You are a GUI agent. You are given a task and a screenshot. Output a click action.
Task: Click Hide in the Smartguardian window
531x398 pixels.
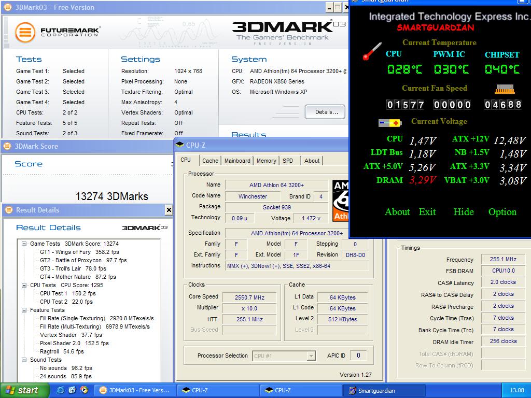click(x=464, y=212)
